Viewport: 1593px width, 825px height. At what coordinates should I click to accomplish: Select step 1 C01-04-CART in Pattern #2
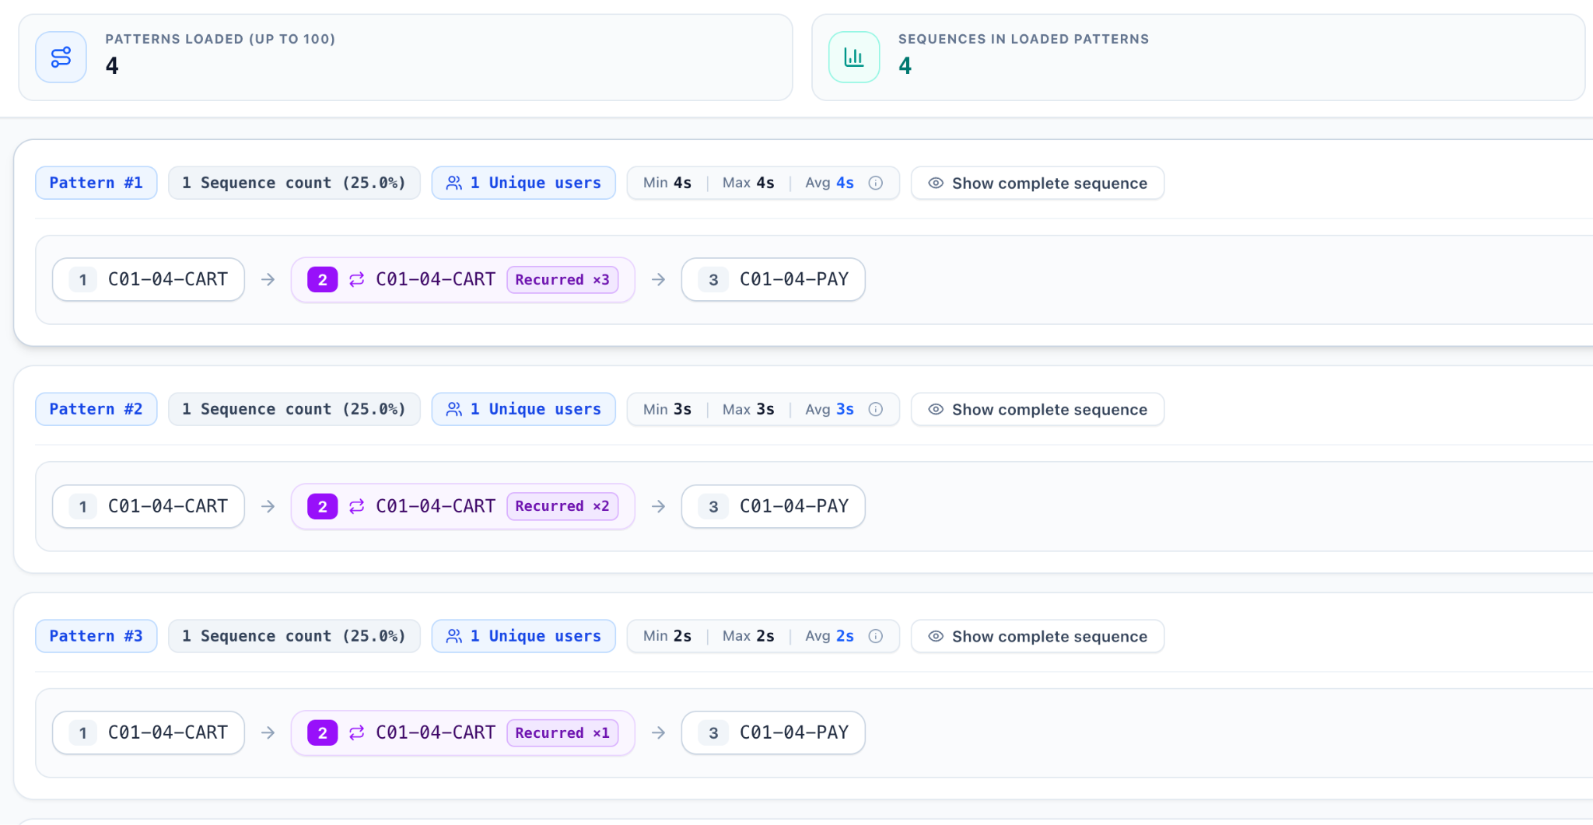pyautogui.click(x=149, y=506)
